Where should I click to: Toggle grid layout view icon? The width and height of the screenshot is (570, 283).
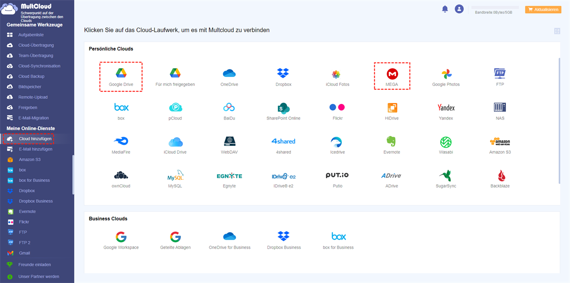click(557, 31)
